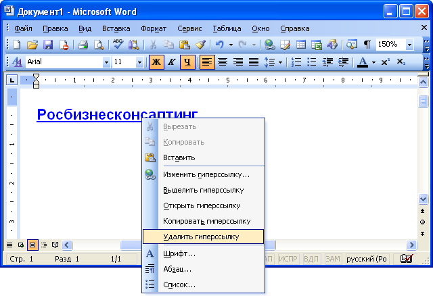
Task: Open the Document Map icon
Action: pyautogui.click(x=352, y=45)
